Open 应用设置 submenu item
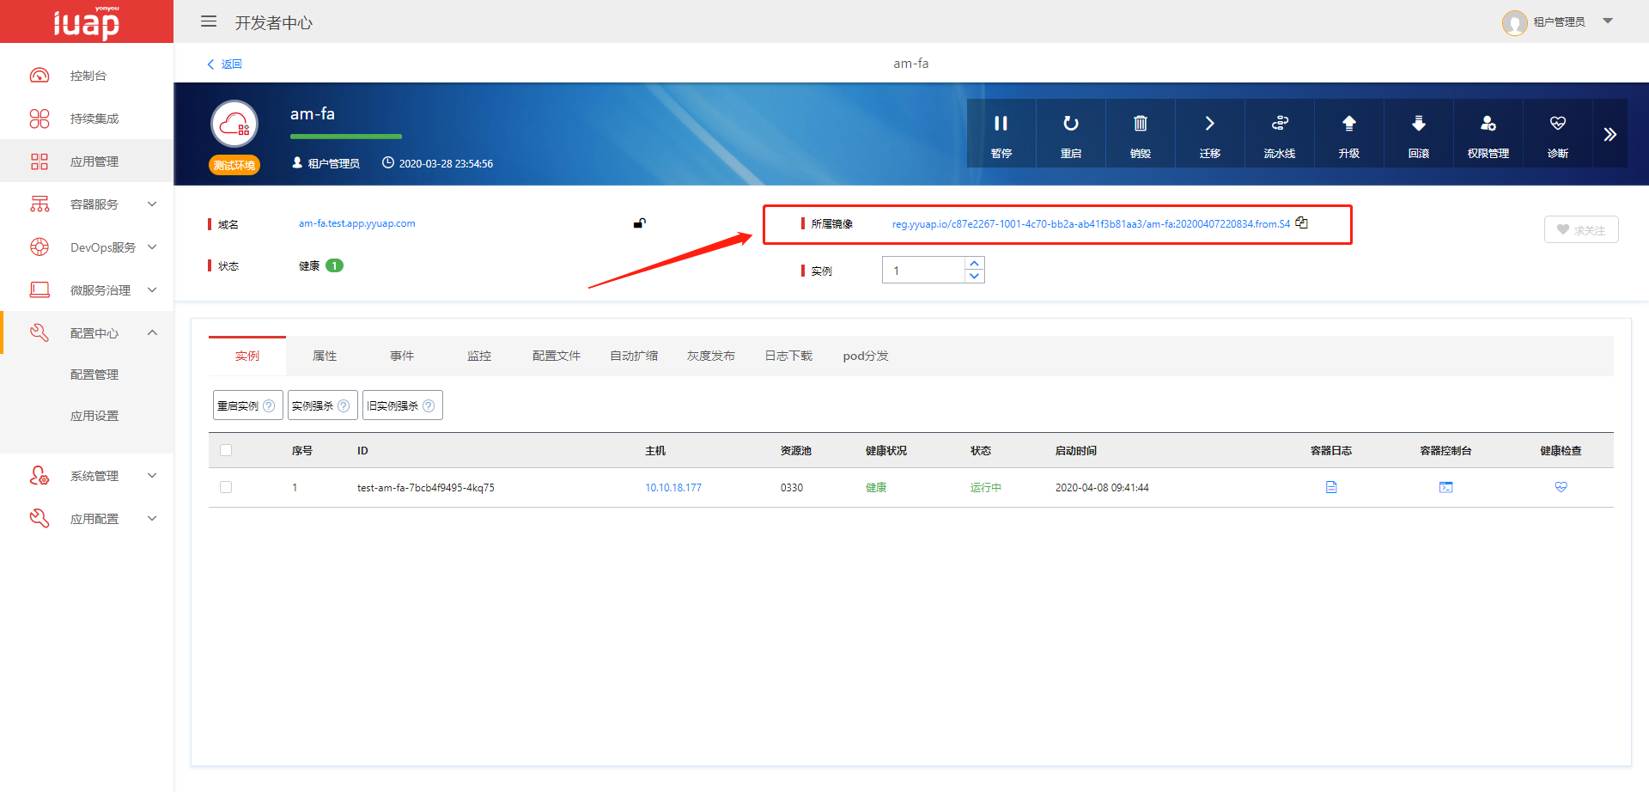The width and height of the screenshot is (1649, 792). point(94,416)
